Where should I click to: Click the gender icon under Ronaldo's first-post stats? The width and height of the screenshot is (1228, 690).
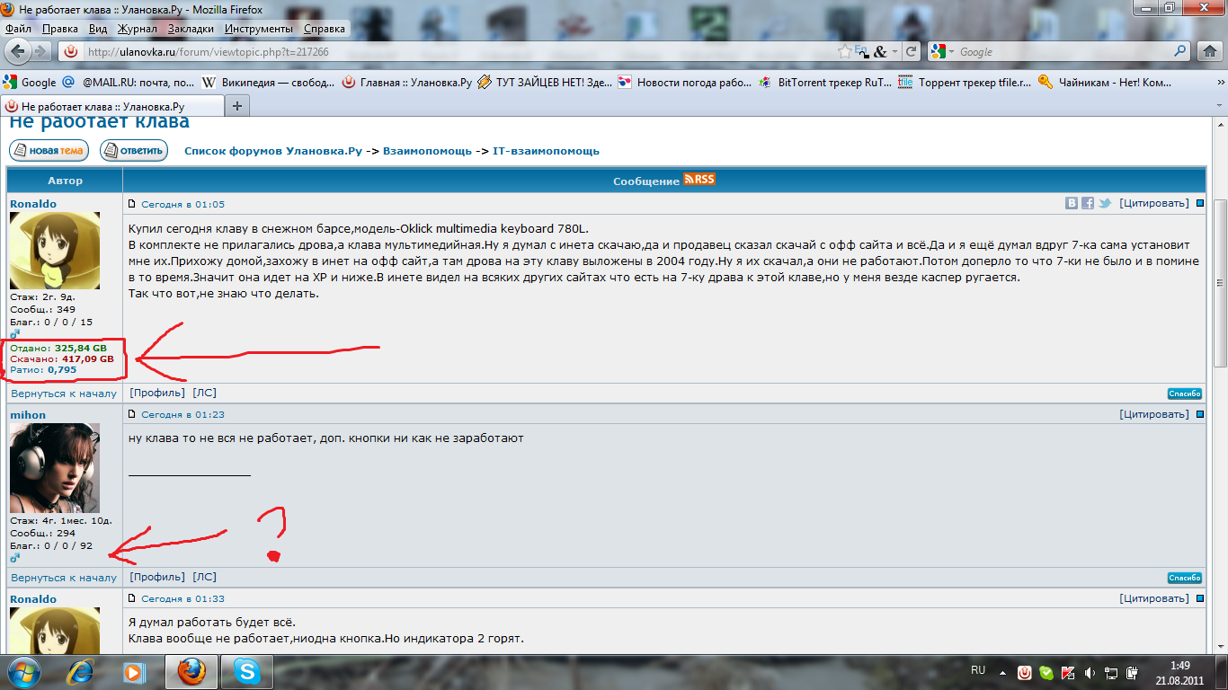click(x=14, y=334)
